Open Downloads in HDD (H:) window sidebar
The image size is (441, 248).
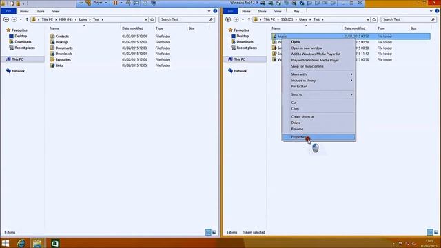[x=23, y=41]
